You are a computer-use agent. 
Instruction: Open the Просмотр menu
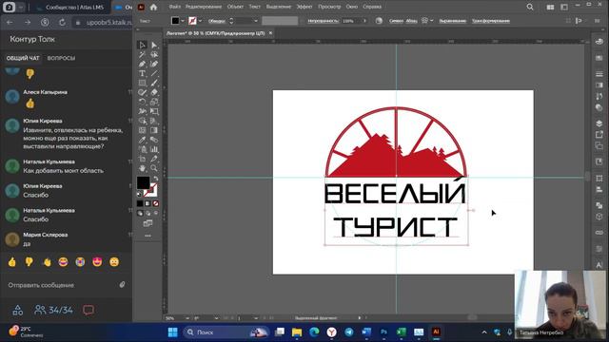[x=329, y=7]
